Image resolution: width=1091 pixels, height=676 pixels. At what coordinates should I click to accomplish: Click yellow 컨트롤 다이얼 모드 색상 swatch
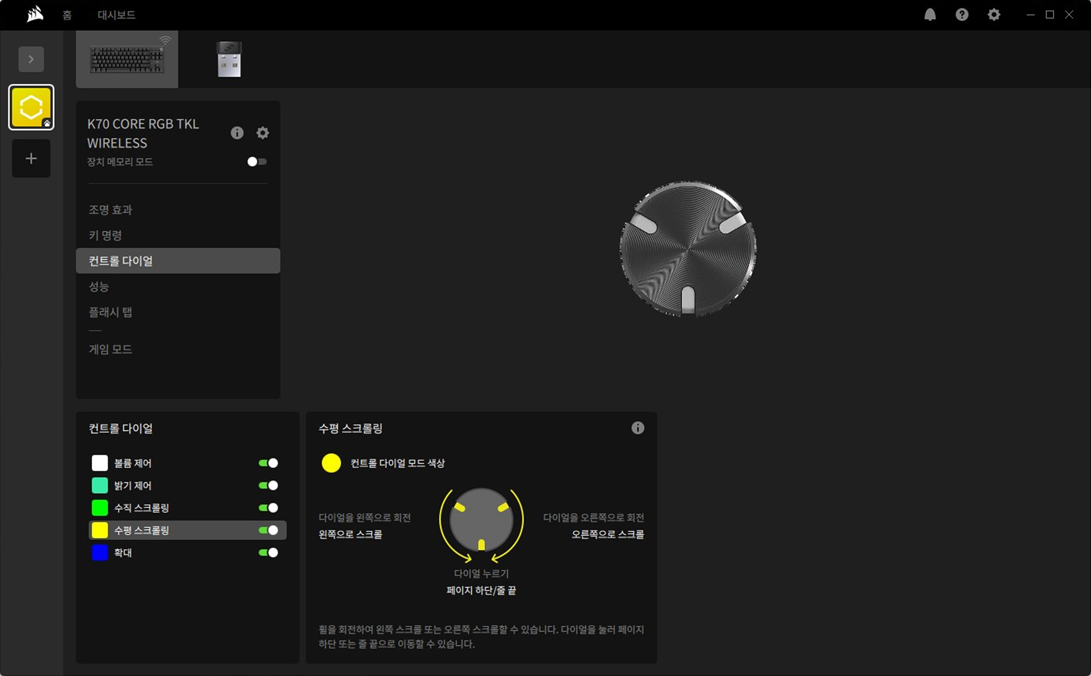click(x=331, y=463)
